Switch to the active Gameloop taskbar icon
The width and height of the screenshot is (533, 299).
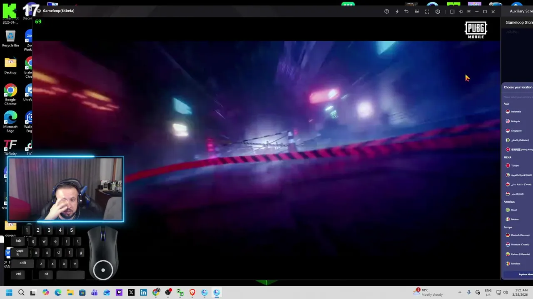click(x=217, y=292)
